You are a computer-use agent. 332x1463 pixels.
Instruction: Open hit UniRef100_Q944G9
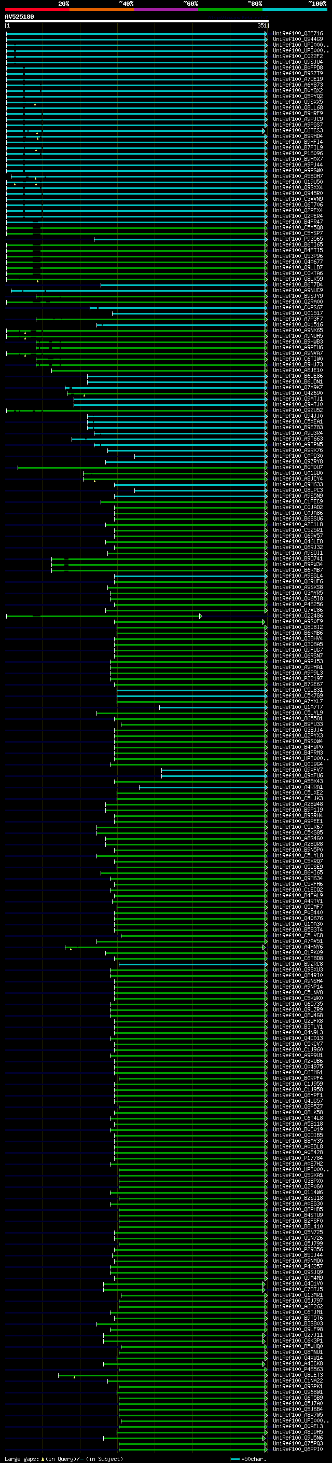pos(298,39)
